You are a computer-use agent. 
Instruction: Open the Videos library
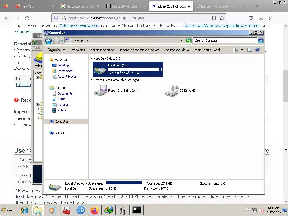(x=62, y=110)
